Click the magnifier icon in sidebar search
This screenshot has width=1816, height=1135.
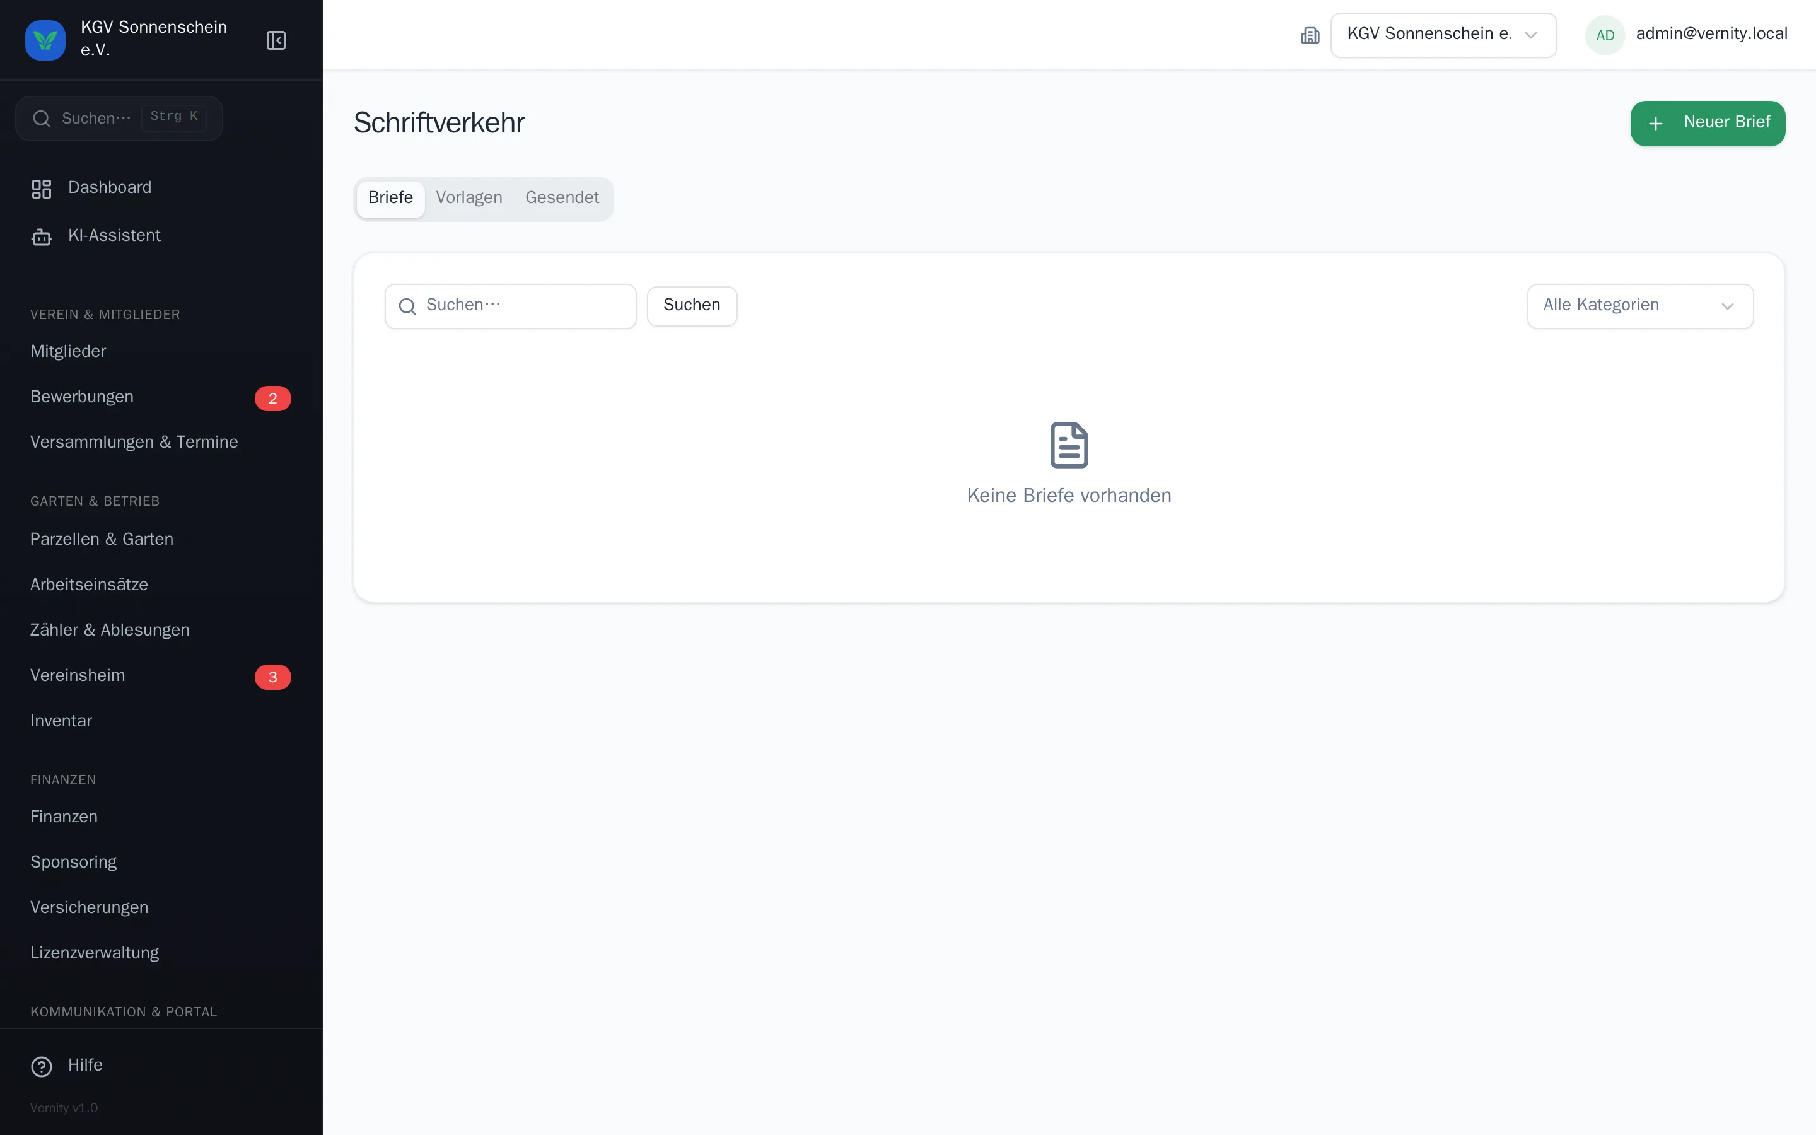(x=42, y=119)
